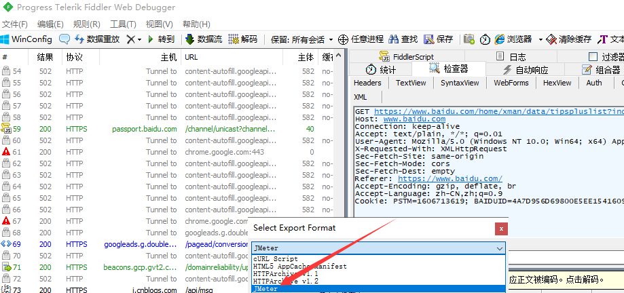The height and width of the screenshot is (293, 624).
Task: Open the Help (帮助) menu
Action: point(196,24)
